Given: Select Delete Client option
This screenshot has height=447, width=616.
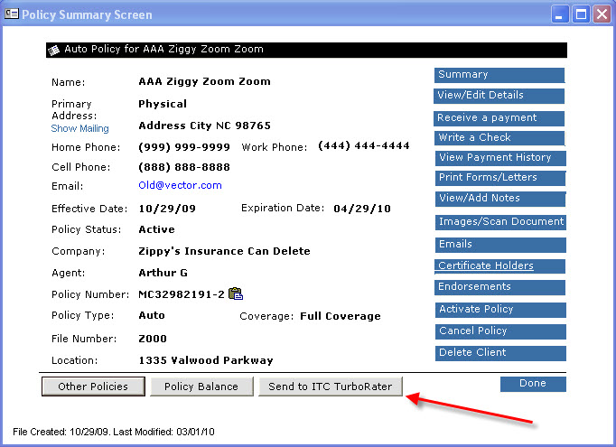Looking at the screenshot, I should point(499,353).
